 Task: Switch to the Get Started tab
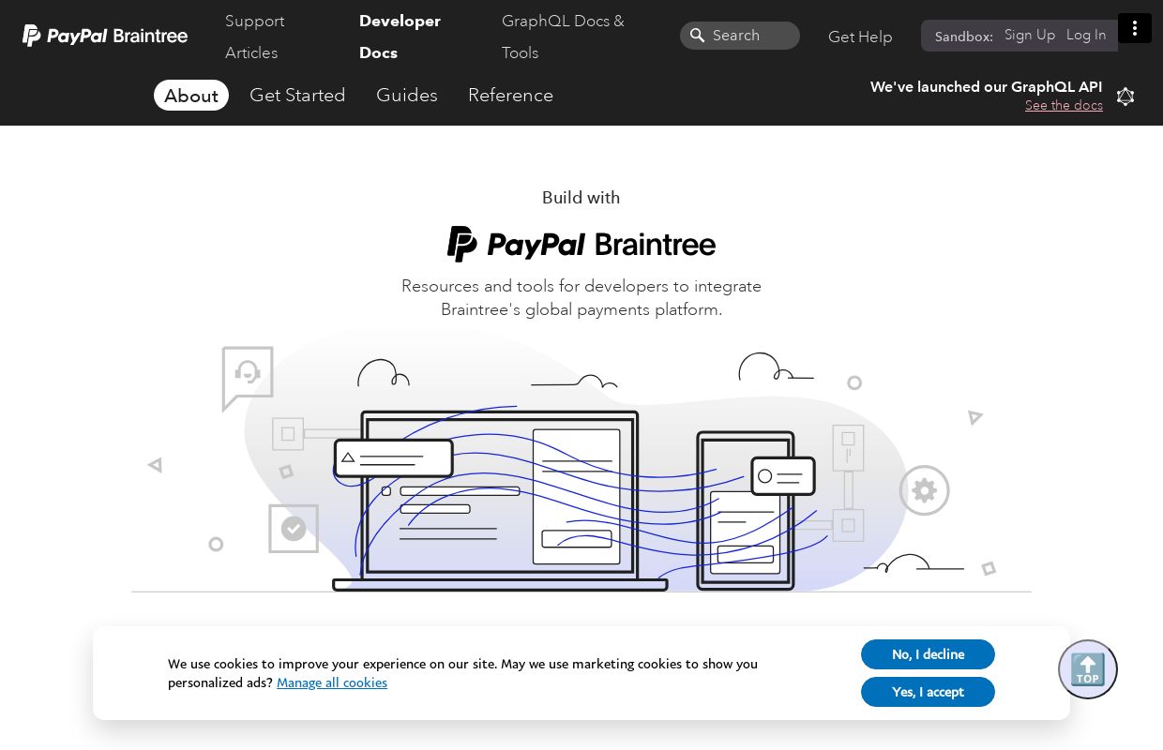(x=297, y=96)
